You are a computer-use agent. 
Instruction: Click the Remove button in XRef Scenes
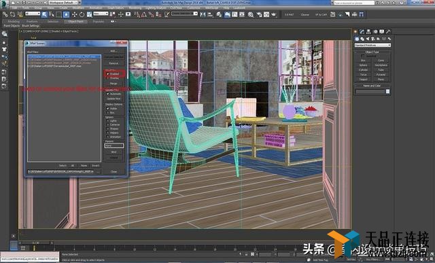point(114,63)
